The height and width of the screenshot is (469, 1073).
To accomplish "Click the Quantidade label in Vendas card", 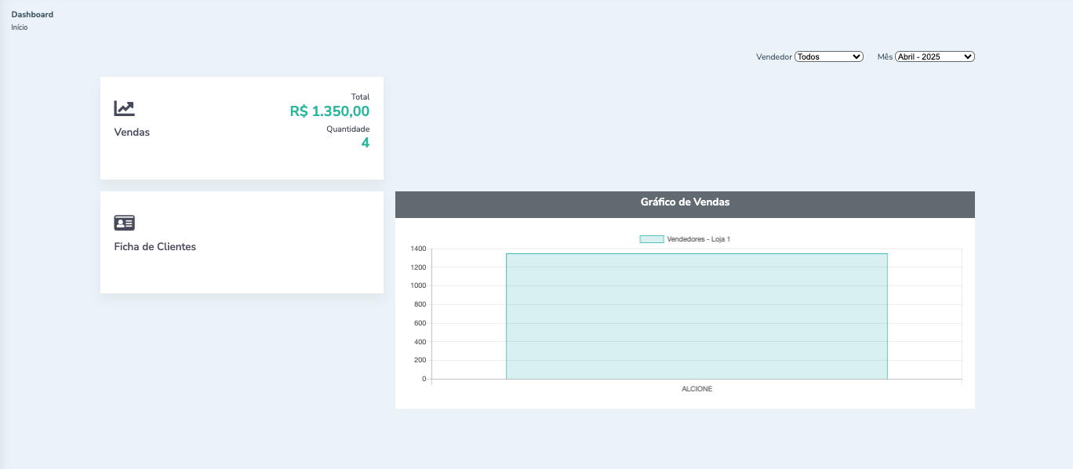I will 347,129.
